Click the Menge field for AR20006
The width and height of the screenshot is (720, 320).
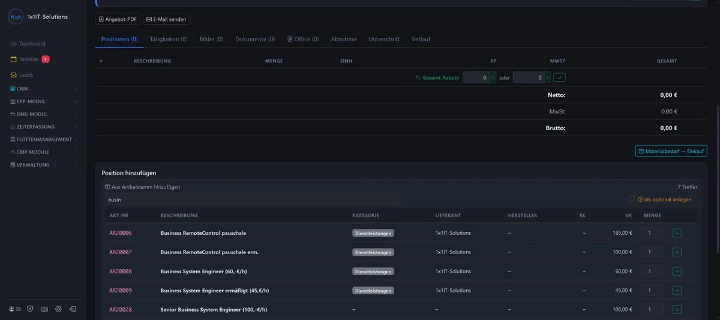(x=652, y=233)
